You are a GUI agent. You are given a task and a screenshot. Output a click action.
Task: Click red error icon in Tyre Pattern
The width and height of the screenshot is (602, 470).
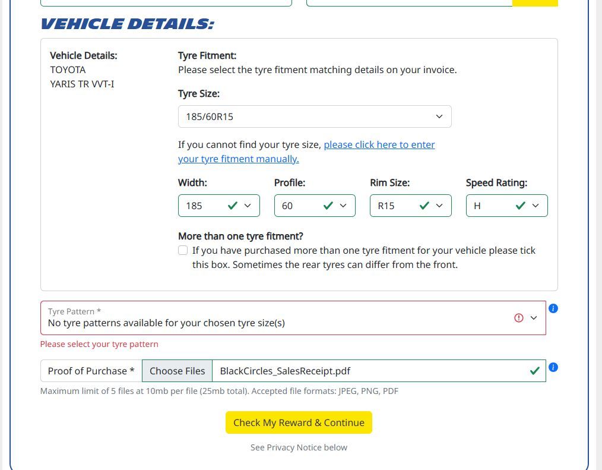click(x=519, y=318)
